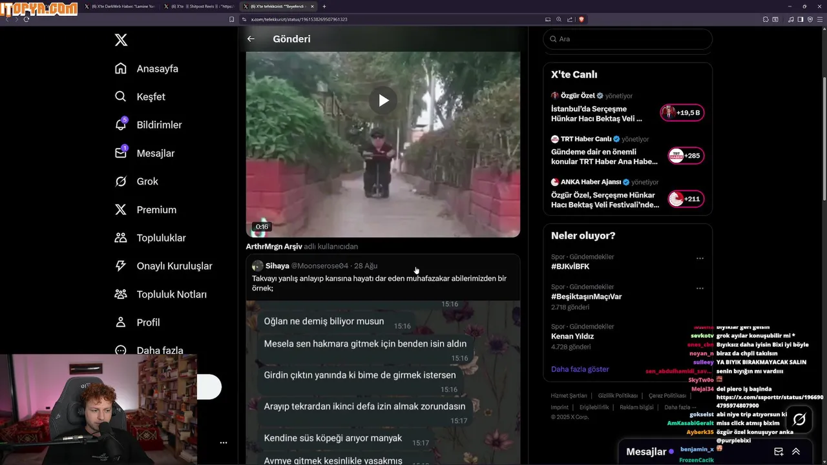This screenshot has width=827, height=465.
Task: Click the Brave Shields lion icon
Action: [581, 19]
